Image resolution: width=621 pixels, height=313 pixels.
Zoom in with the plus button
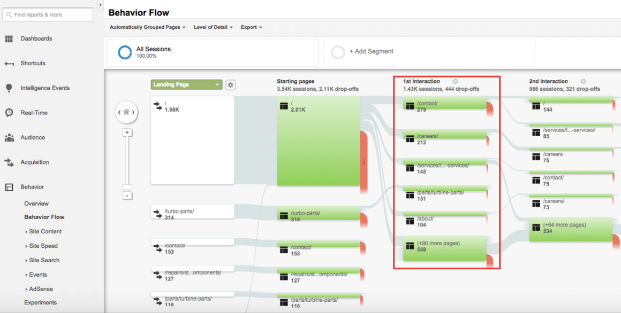pos(127,132)
